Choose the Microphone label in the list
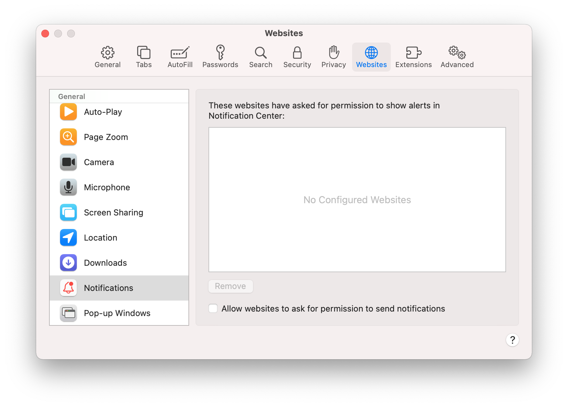The width and height of the screenshot is (568, 407). point(107,187)
